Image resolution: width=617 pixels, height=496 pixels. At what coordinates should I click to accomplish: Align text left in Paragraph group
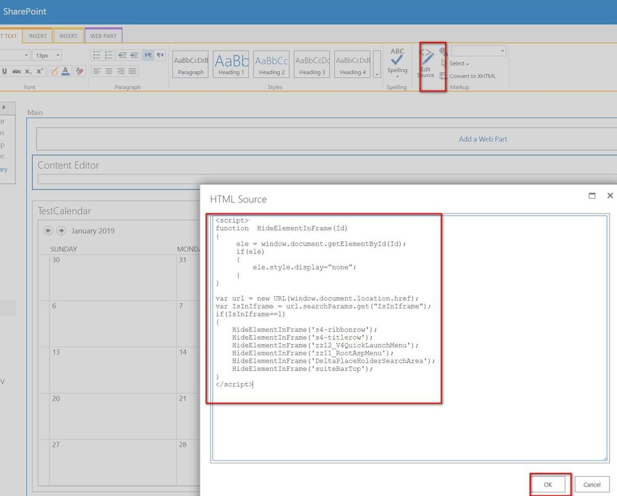pyautogui.click(x=97, y=71)
